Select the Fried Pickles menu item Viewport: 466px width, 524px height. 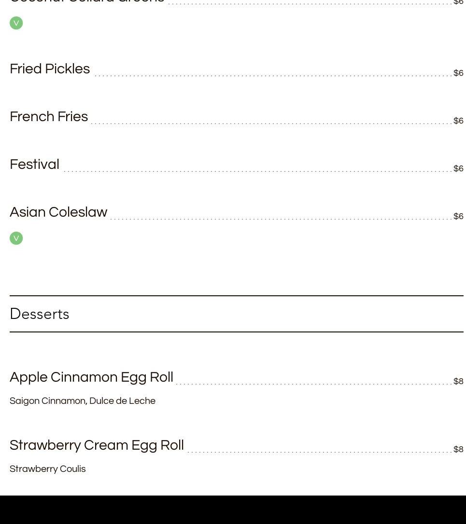point(50,69)
